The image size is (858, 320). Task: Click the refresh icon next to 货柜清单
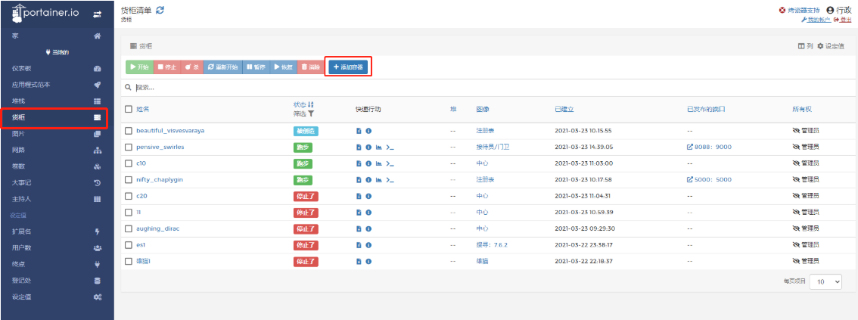[160, 10]
